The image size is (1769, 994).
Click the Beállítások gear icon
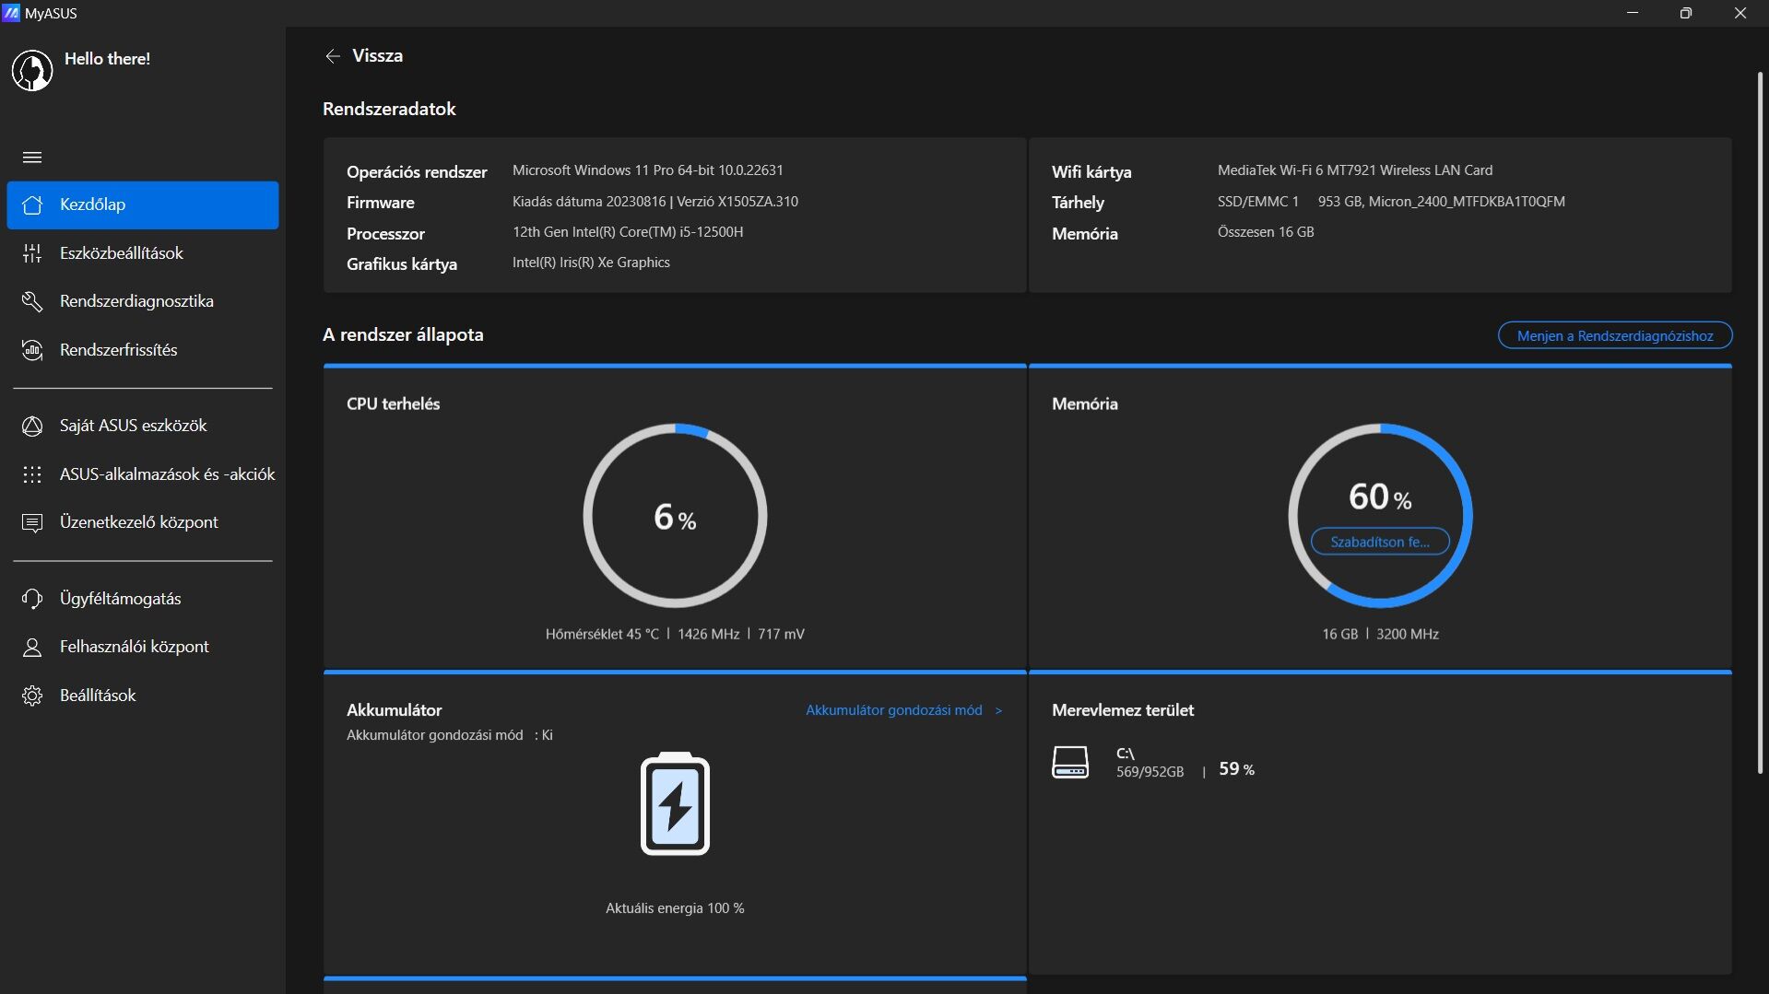click(x=32, y=696)
